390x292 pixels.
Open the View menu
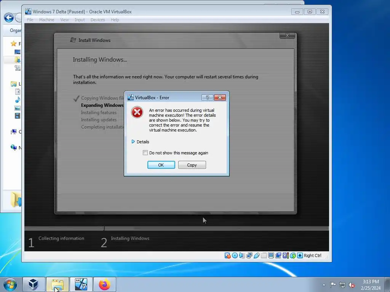64,20
